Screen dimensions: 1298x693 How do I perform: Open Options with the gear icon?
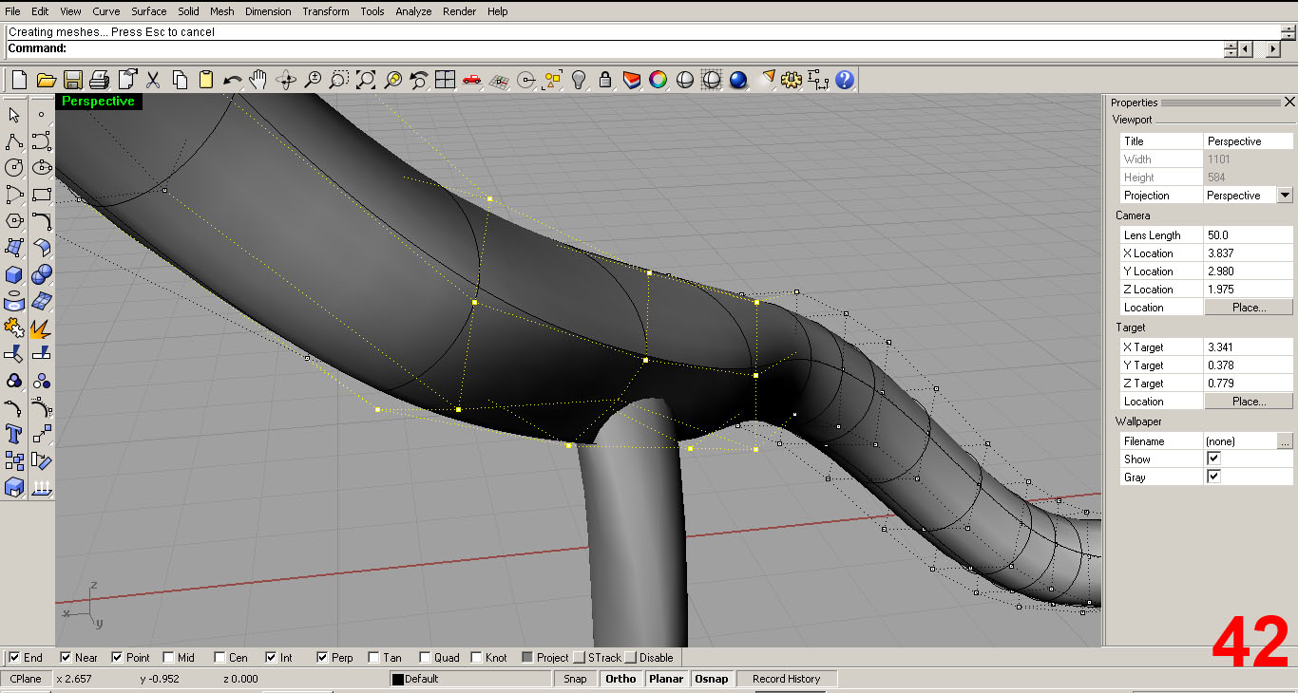tap(792, 80)
